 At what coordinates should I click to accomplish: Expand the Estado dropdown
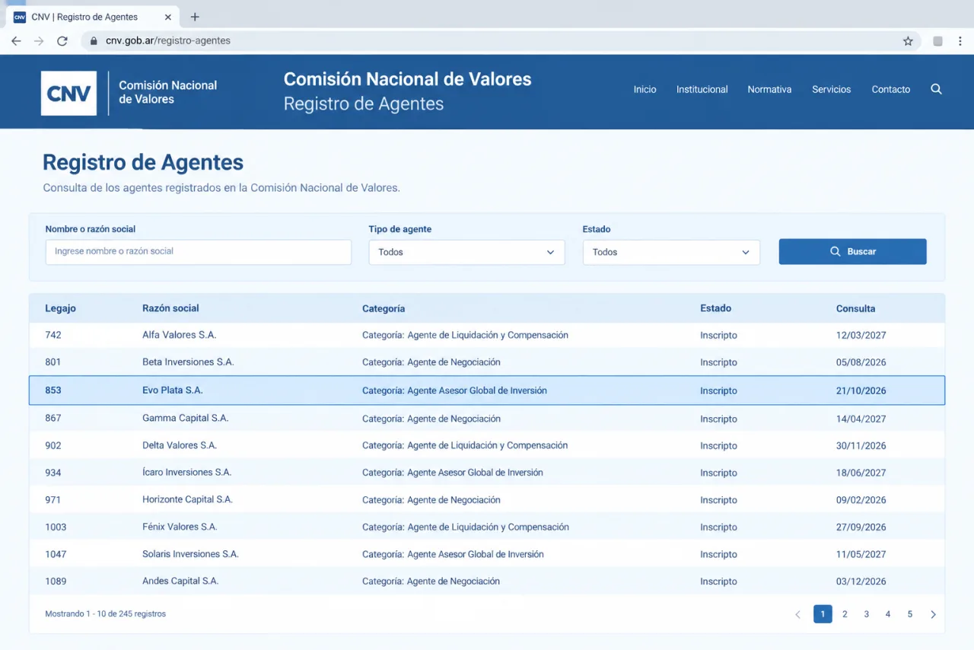pyautogui.click(x=671, y=252)
